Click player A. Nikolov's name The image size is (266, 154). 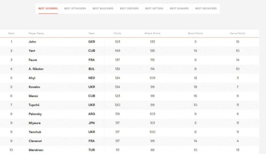coord(36,69)
